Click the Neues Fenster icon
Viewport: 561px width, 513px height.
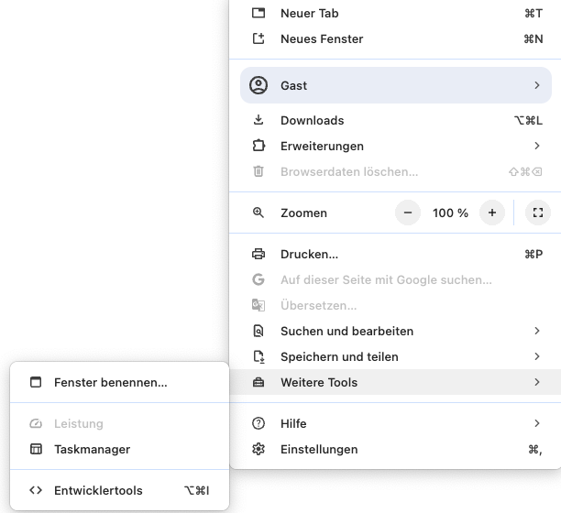point(258,38)
